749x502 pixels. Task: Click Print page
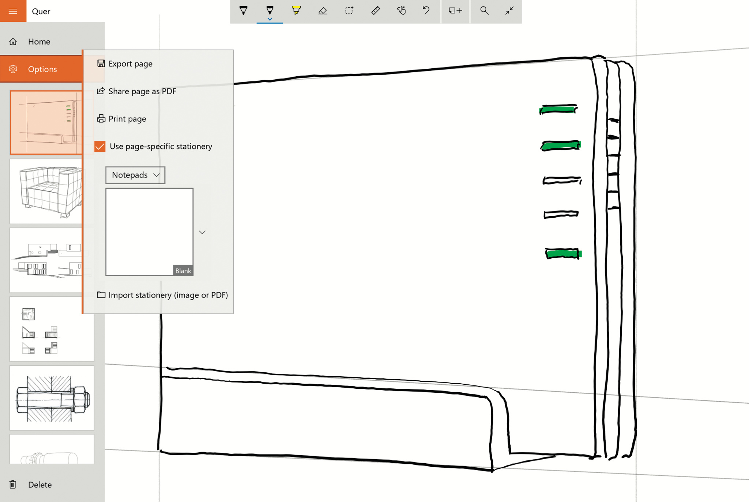(127, 119)
